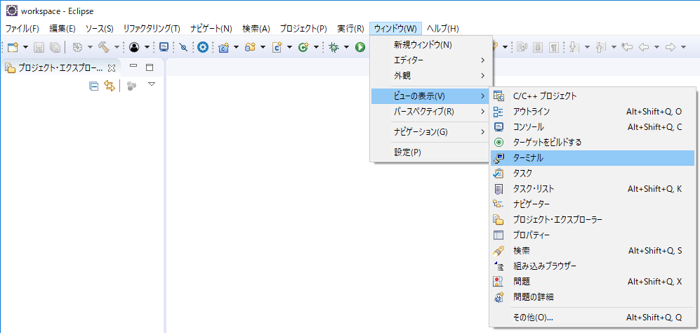Click the black profile circle icon
This screenshot has width=700, height=333.
tap(134, 46)
